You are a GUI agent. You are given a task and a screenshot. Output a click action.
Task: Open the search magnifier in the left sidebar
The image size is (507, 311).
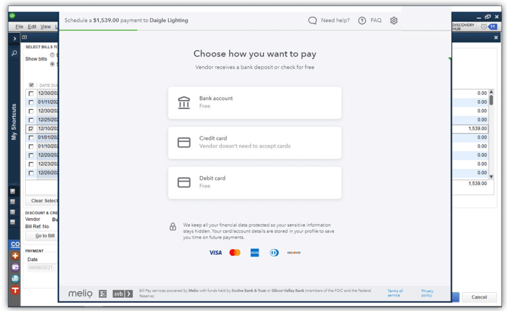click(x=14, y=53)
